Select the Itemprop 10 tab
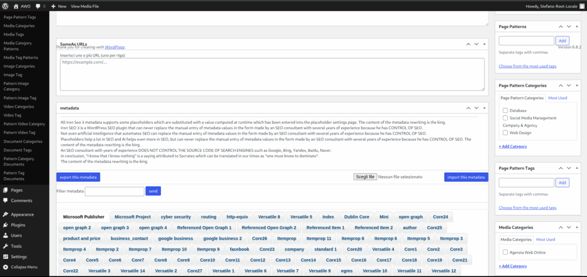This screenshot has height=277, width=587. [174, 249]
